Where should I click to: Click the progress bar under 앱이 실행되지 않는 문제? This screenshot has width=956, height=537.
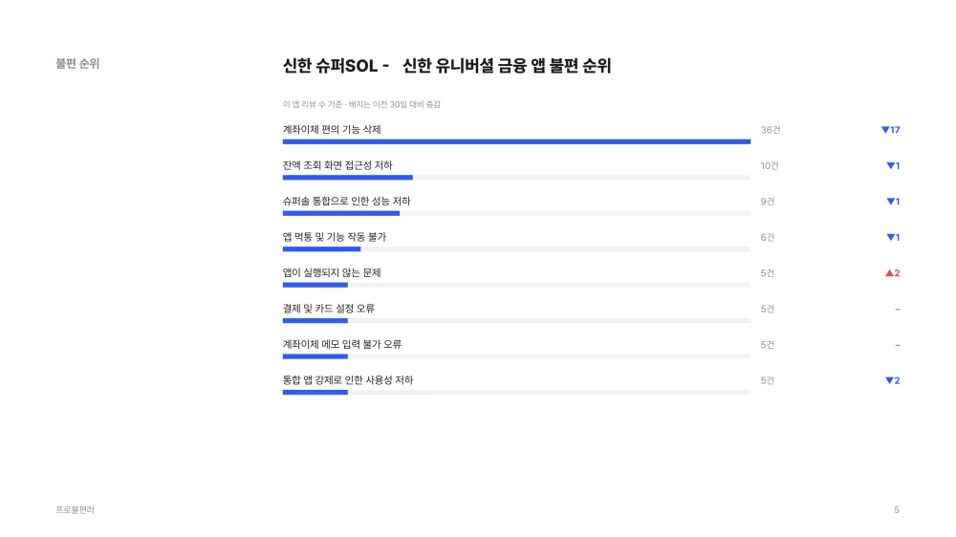(x=516, y=285)
